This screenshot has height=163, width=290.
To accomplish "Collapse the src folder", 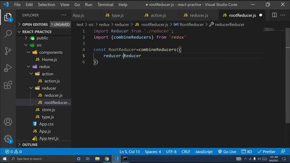I will (x=39, y=45).
